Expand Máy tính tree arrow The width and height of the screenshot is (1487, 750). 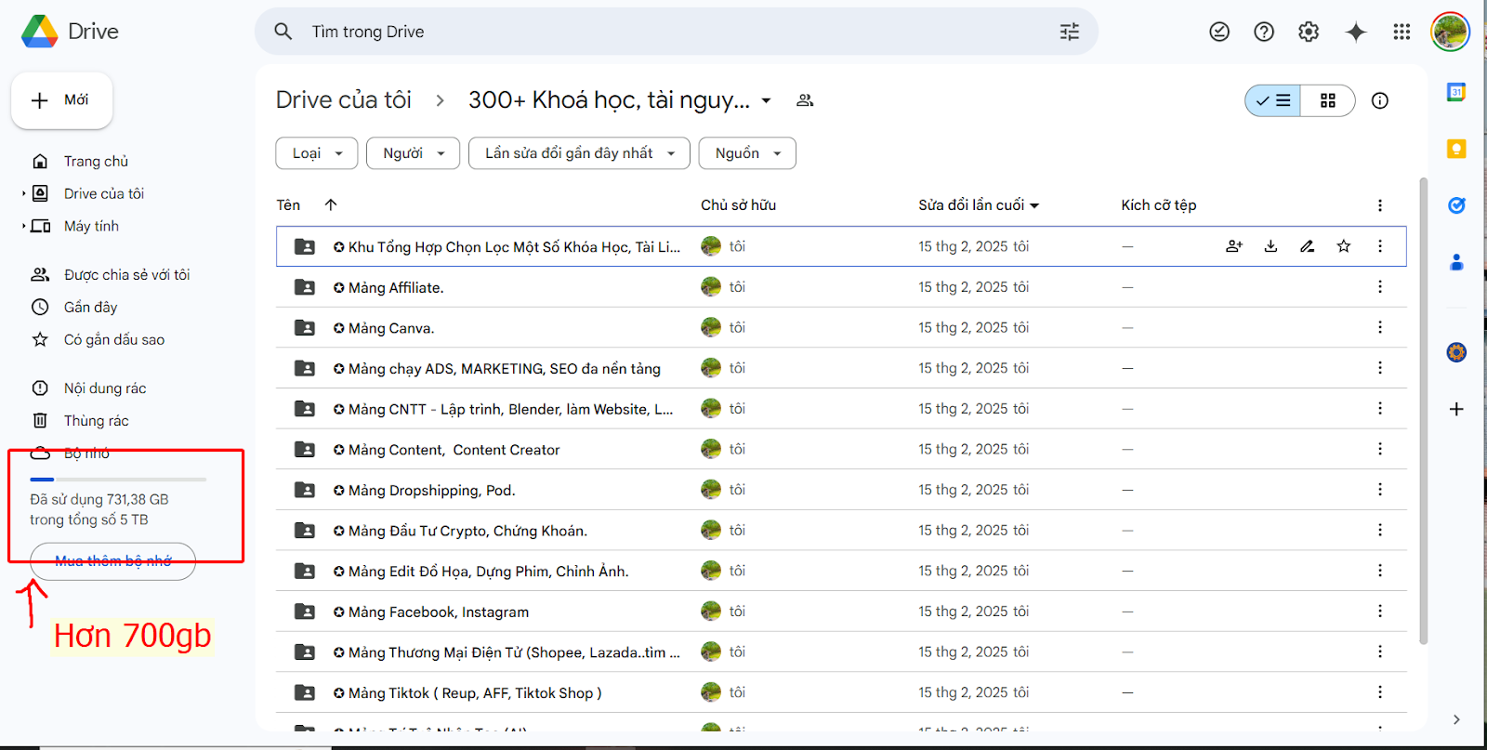[23, 227]
